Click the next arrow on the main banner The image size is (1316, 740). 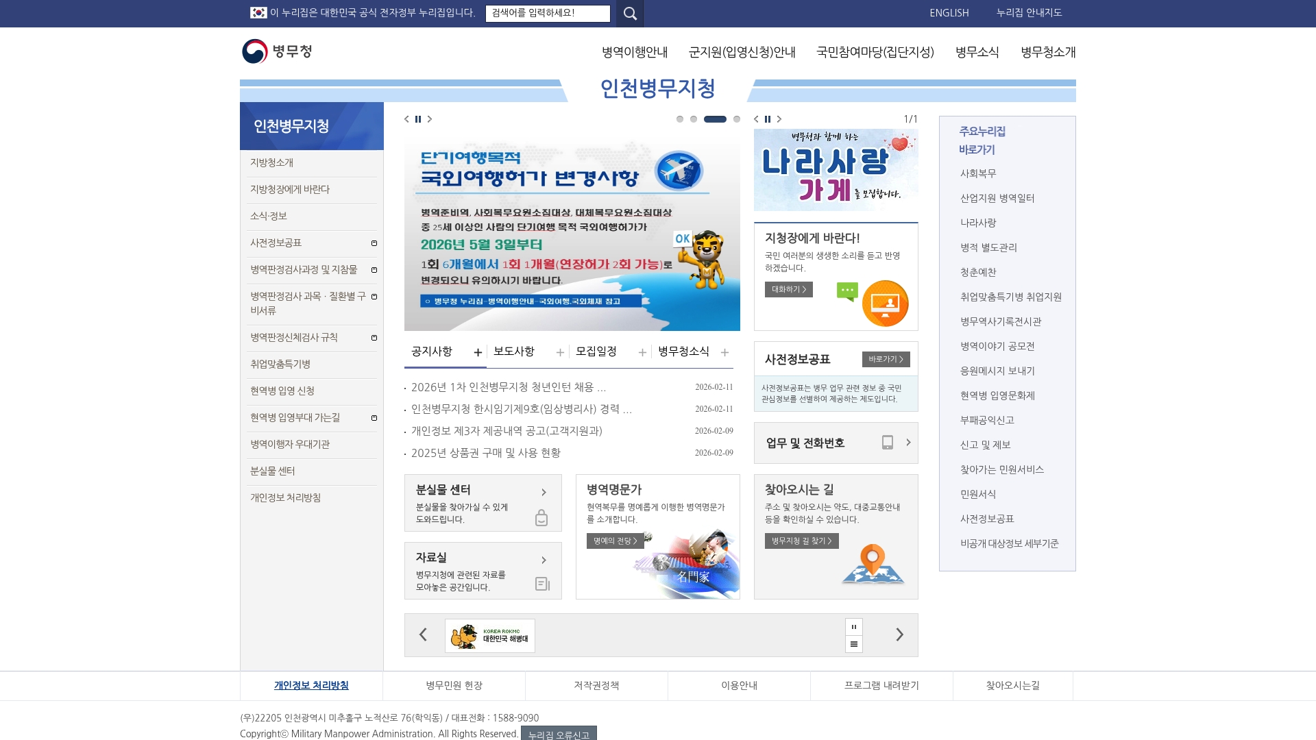(430, 119)
